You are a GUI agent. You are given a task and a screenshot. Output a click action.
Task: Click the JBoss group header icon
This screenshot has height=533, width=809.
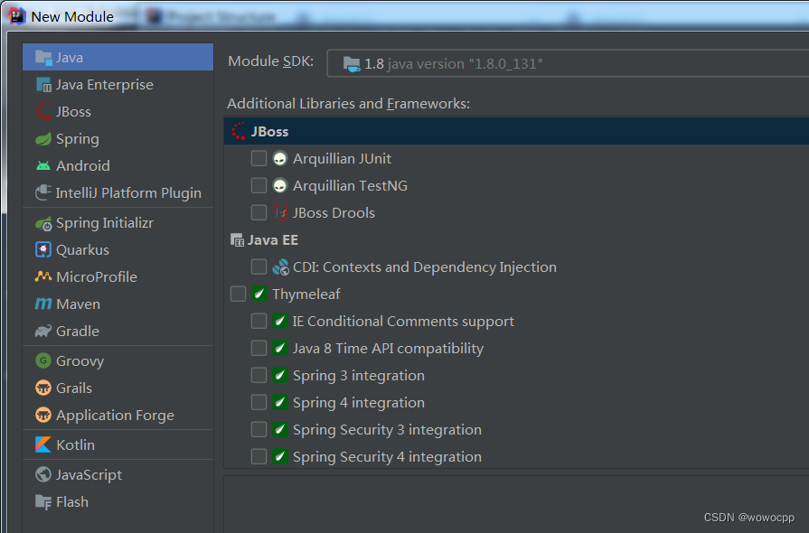pyautogui.click(x=239, y=131)
